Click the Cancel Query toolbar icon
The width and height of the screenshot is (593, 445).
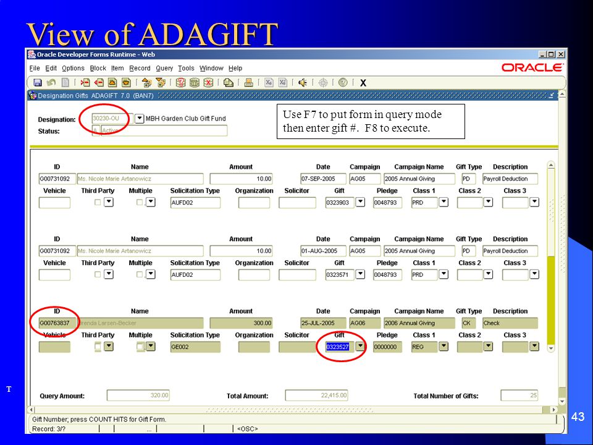[208, 82]
